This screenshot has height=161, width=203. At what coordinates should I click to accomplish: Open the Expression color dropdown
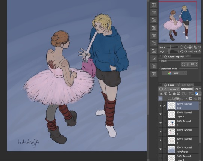(174, 73)
